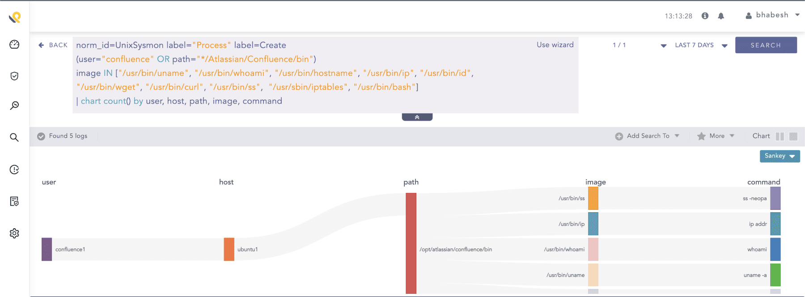Switch to the grid layout view toggle
Viewport: 805px width, 297px height.
pos(793,136)
